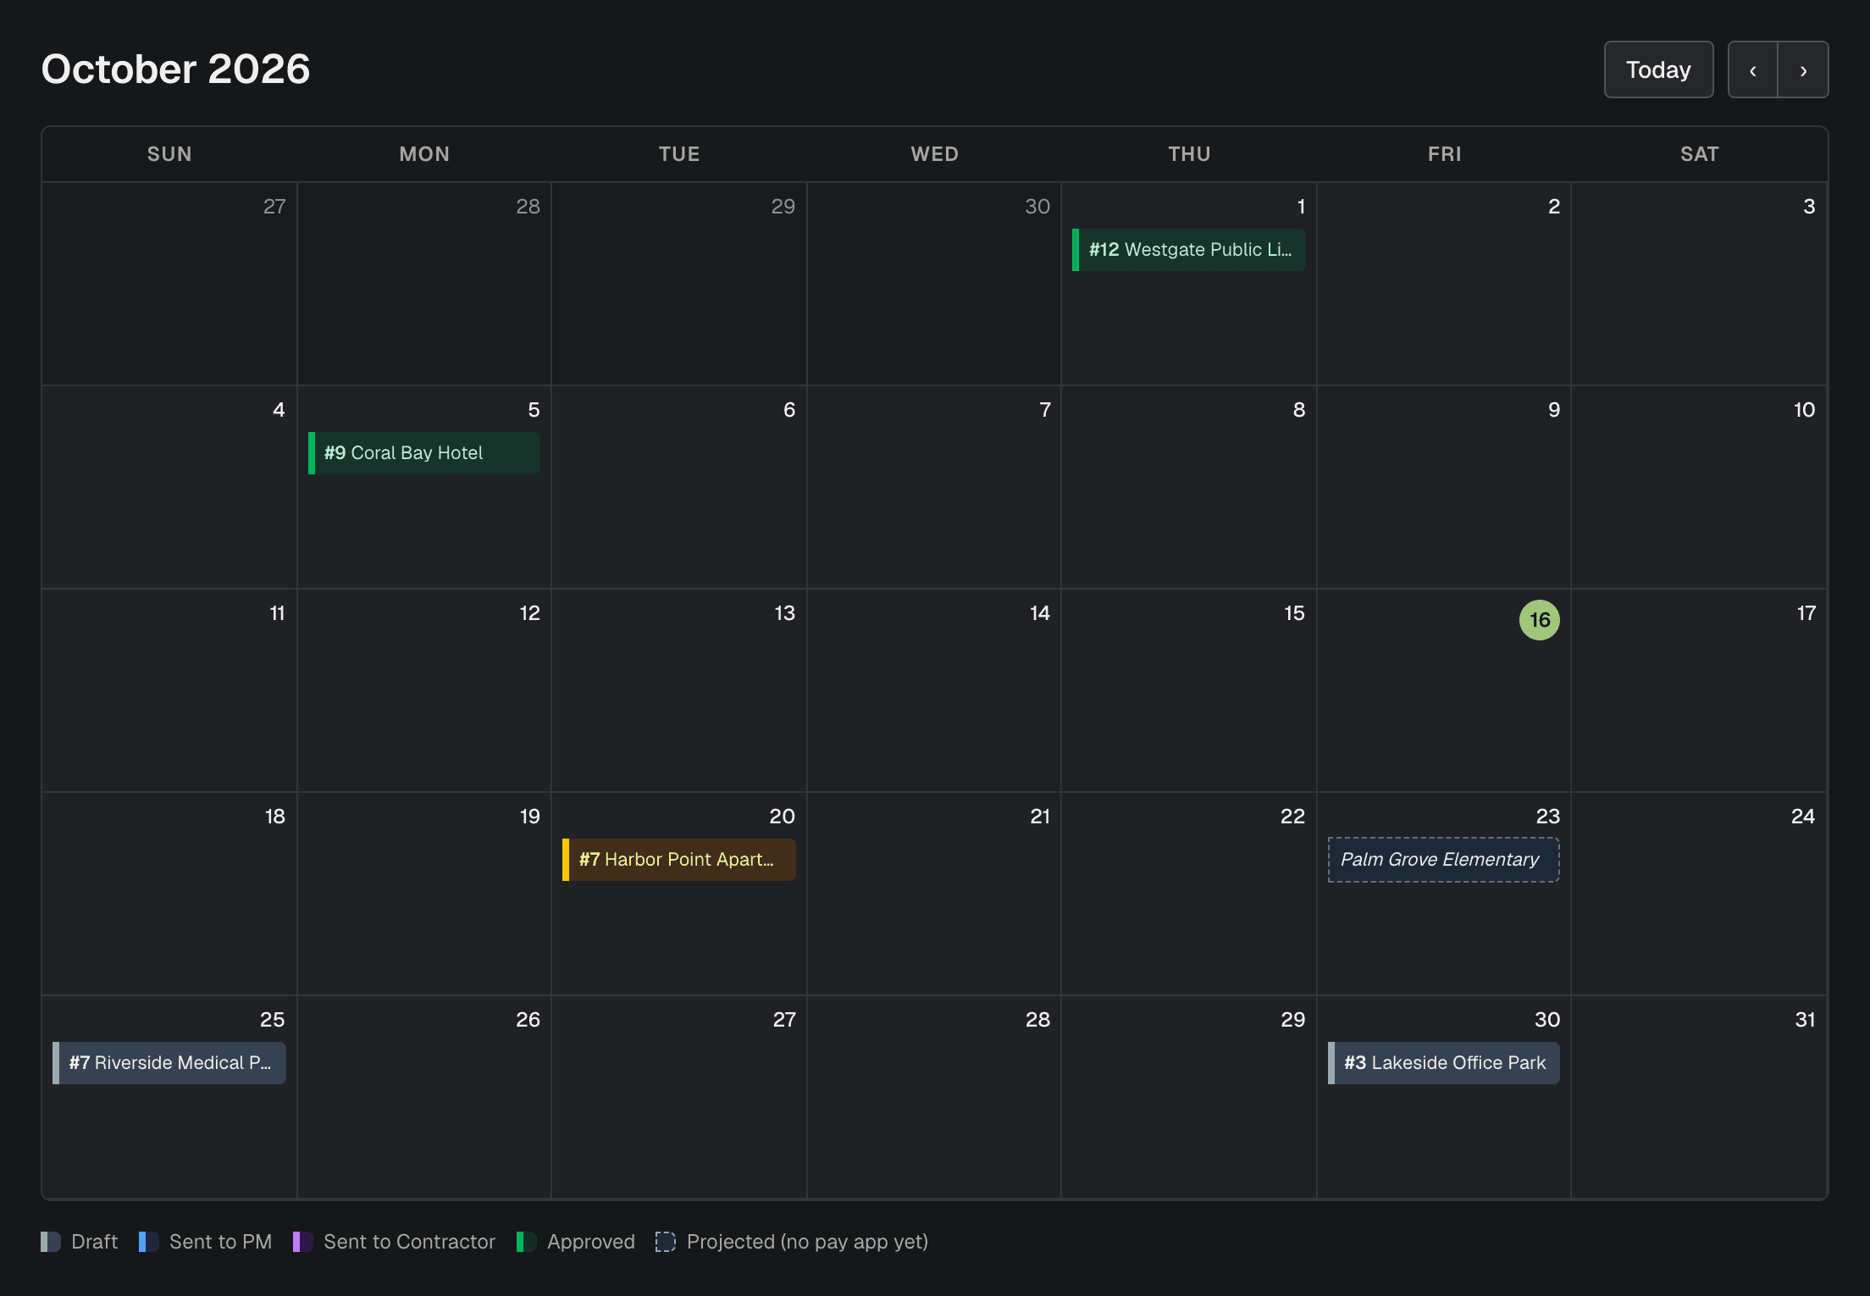Select date 31 cell number

point(1805,1020)
